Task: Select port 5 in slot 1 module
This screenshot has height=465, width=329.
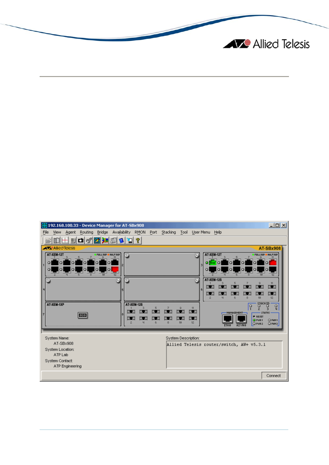Action: (x=79, y=262)
